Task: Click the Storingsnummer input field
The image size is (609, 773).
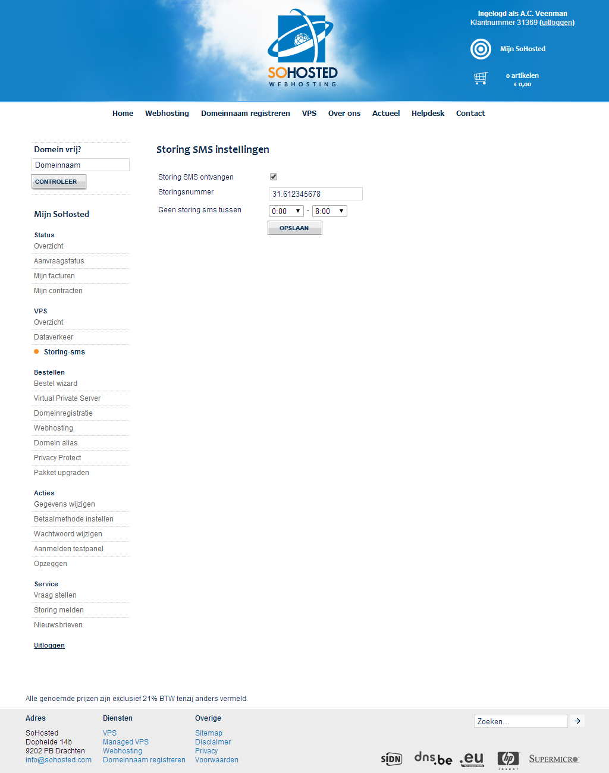Action: click(315, 194)
